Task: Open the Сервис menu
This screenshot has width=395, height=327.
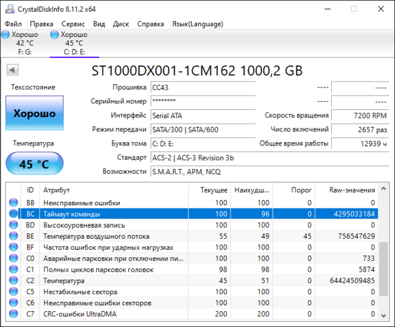Action: 73,24
